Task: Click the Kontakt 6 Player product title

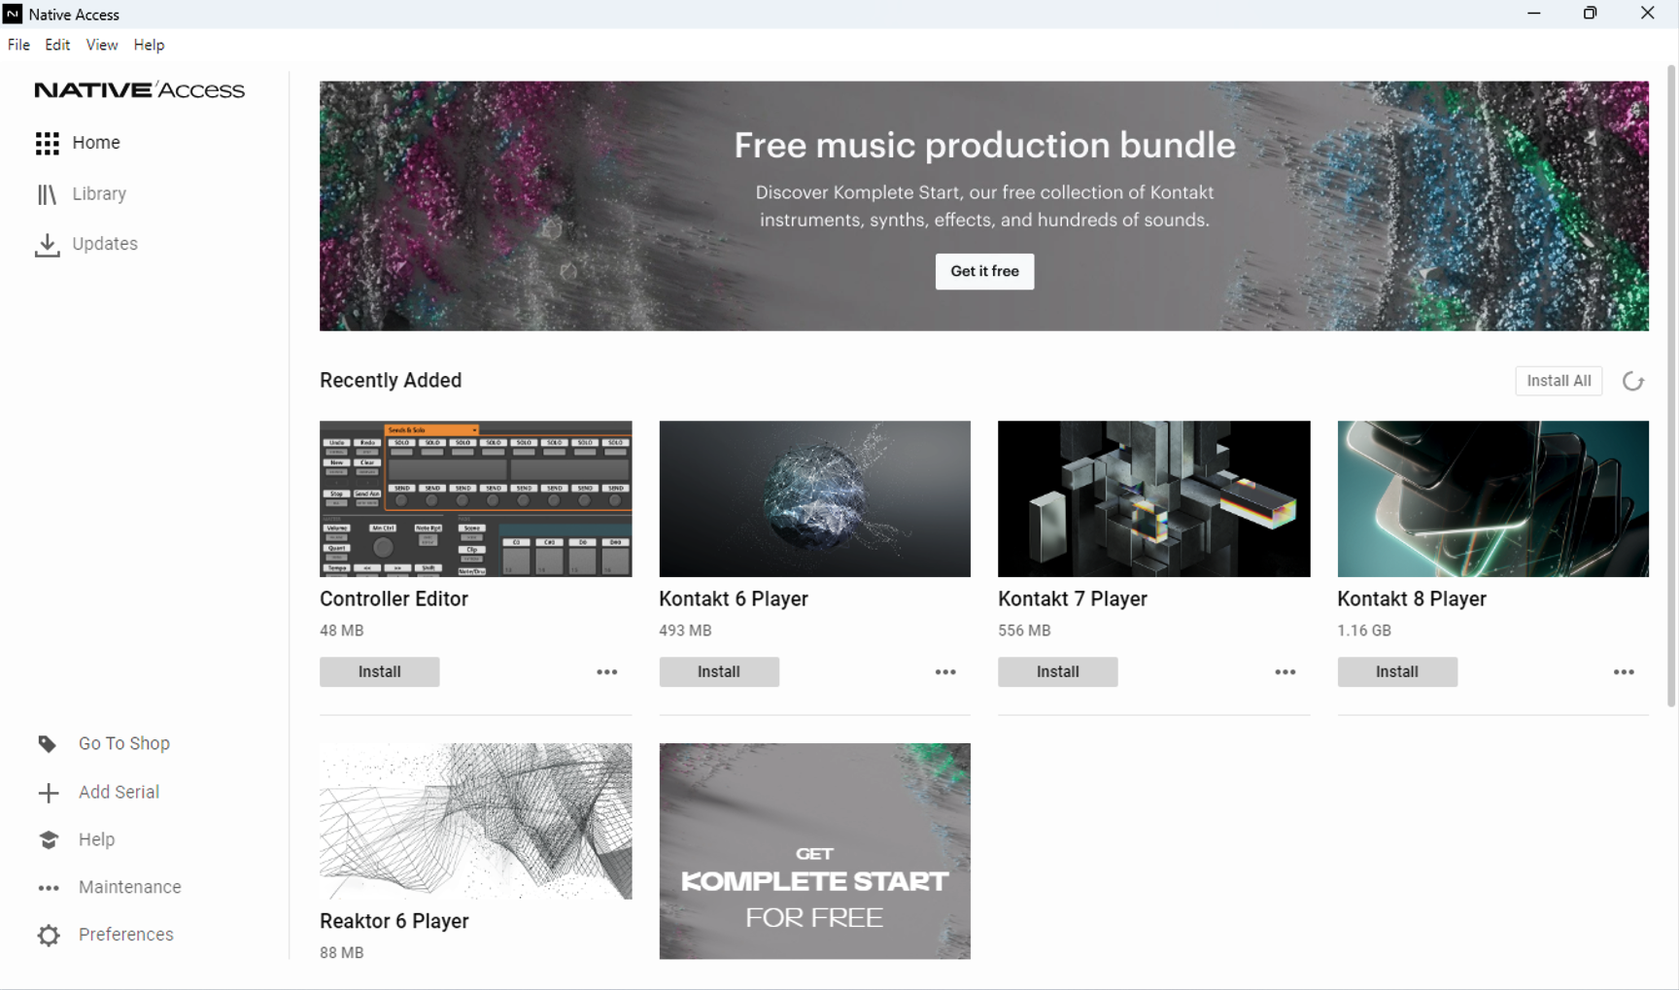Action: pyautogui.click(x=734, y=599)
